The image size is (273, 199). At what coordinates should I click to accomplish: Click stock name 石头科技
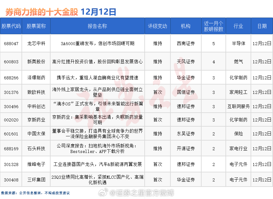pyautogui.click(x=36, y=148)
